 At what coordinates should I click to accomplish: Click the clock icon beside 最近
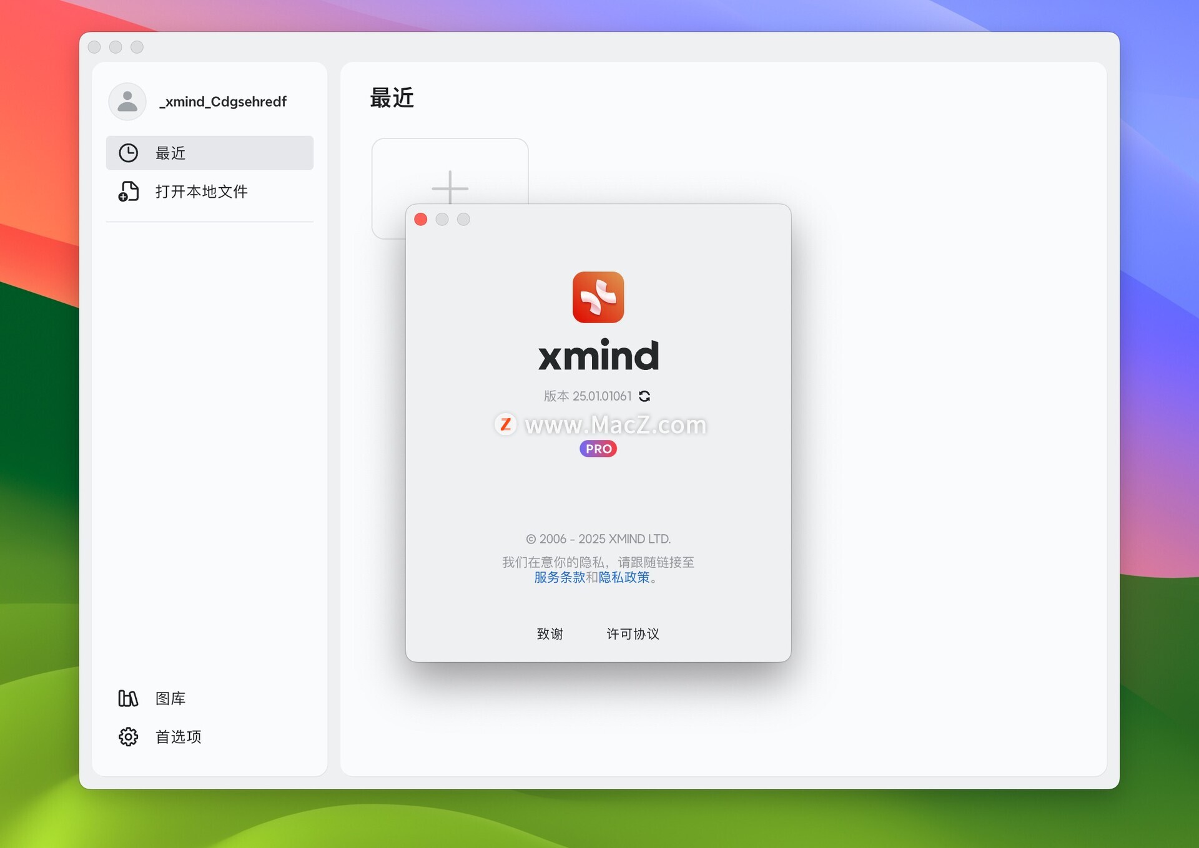coord(129,153)
